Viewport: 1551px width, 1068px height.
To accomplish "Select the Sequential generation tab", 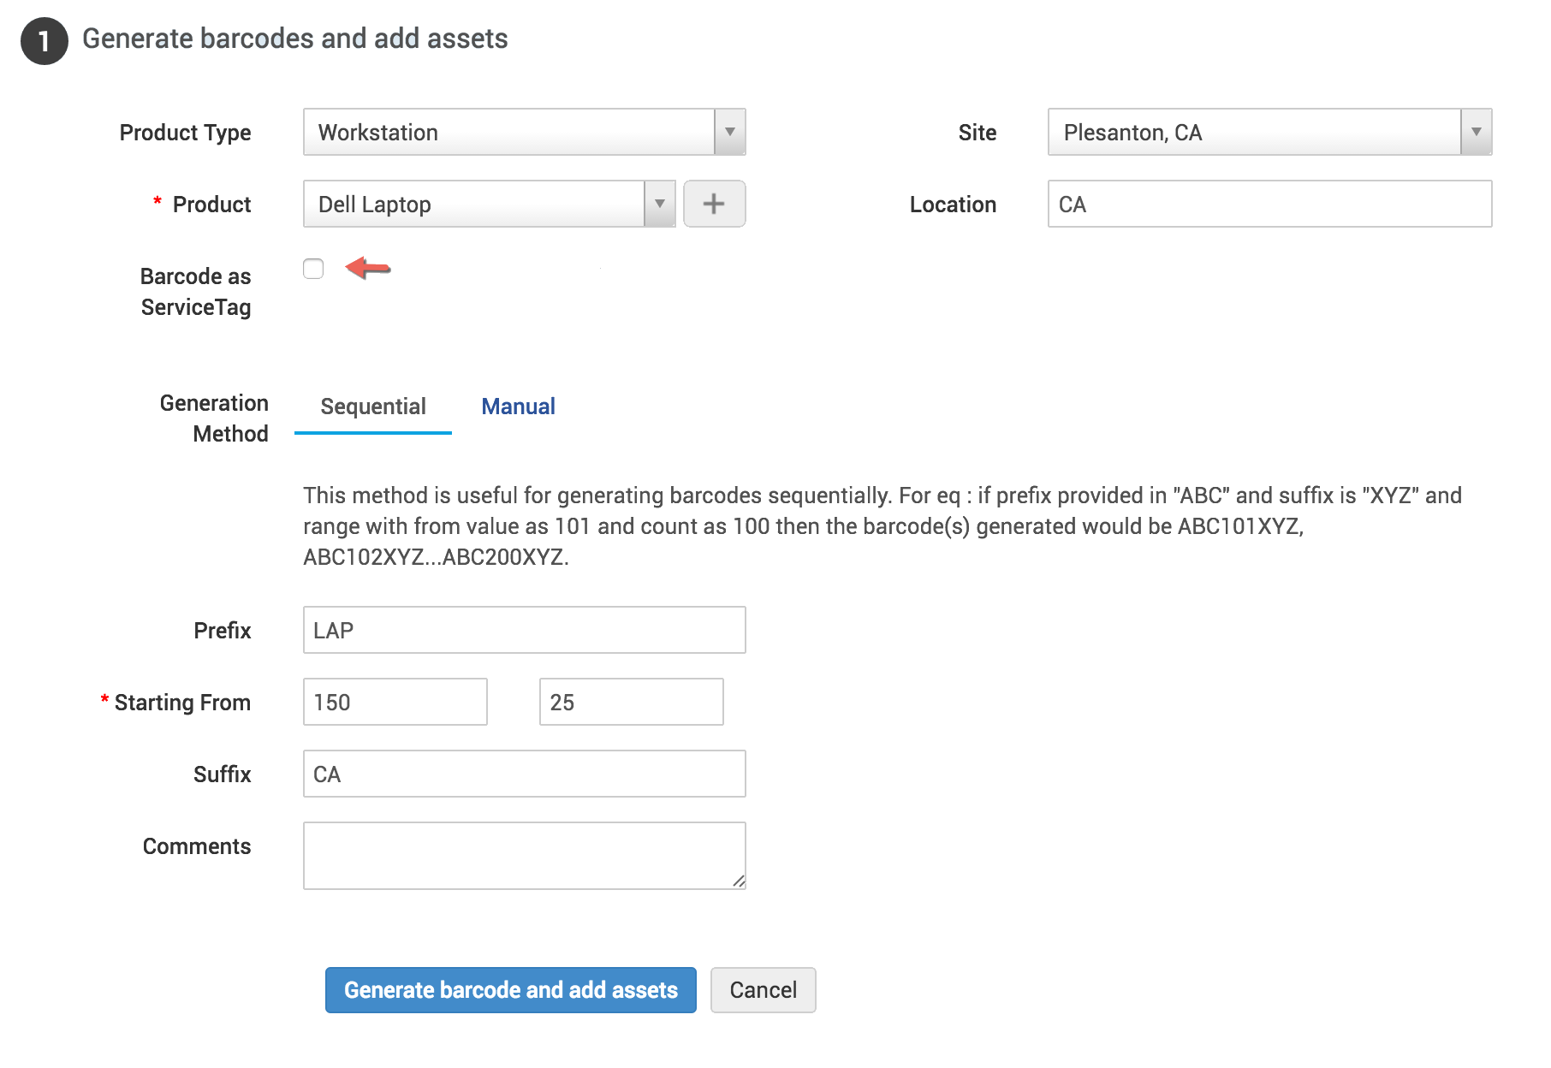I will (x=373, y=406).
